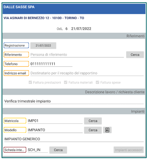Open the Impianti accessori button
This screenshot has width=149, height=160.
(x=129, y=150)
